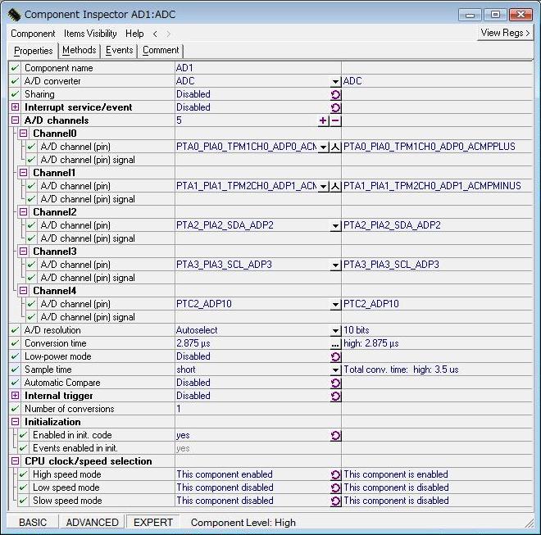541x535 pixels.
Task: Toggle Automatic Compare rotate icon
Action: tap(335, 383)
